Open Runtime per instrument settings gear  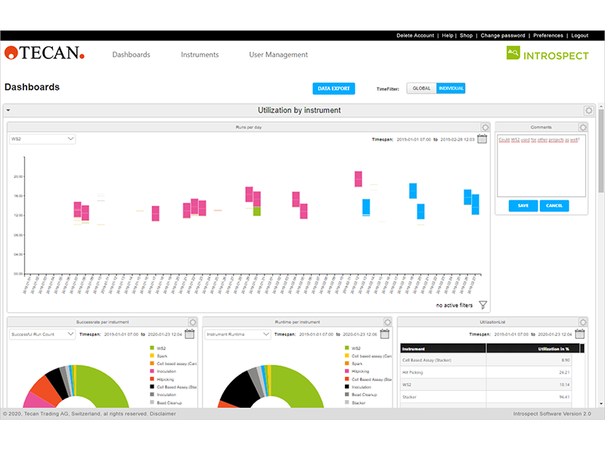[387, 322]
